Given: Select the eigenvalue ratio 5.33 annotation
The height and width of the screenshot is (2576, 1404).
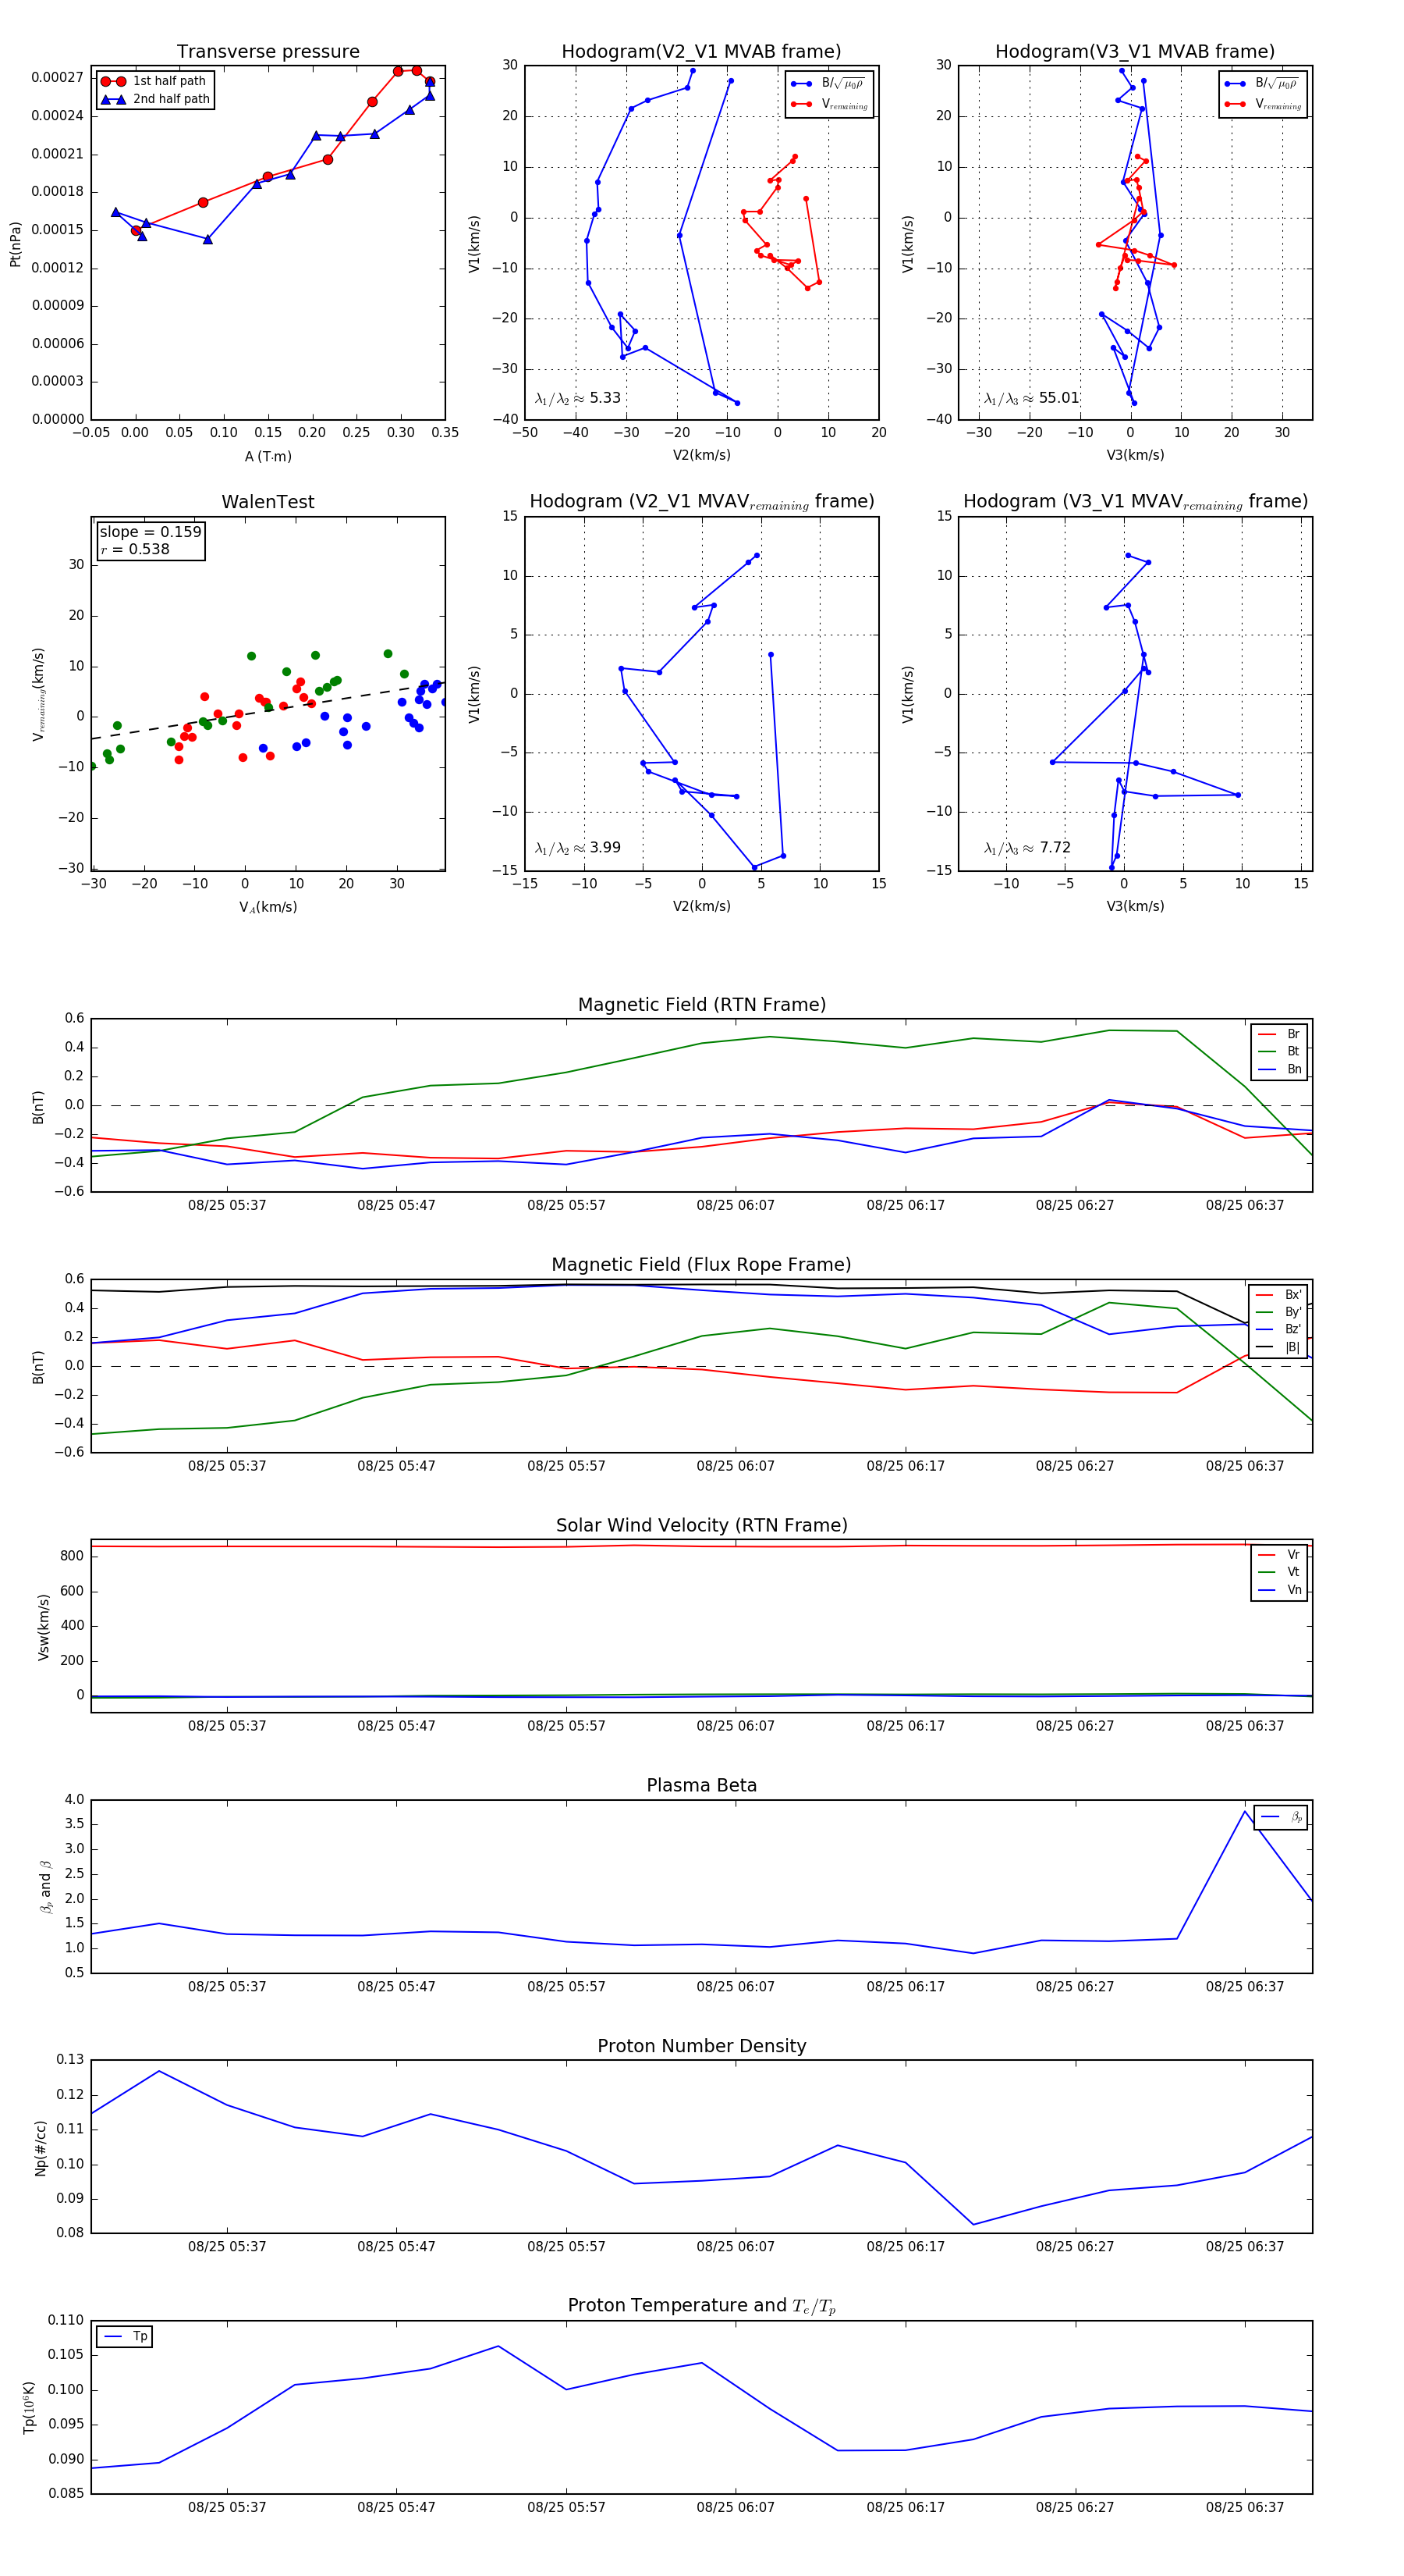Looking at the screenshot, I should coord(577,398).
